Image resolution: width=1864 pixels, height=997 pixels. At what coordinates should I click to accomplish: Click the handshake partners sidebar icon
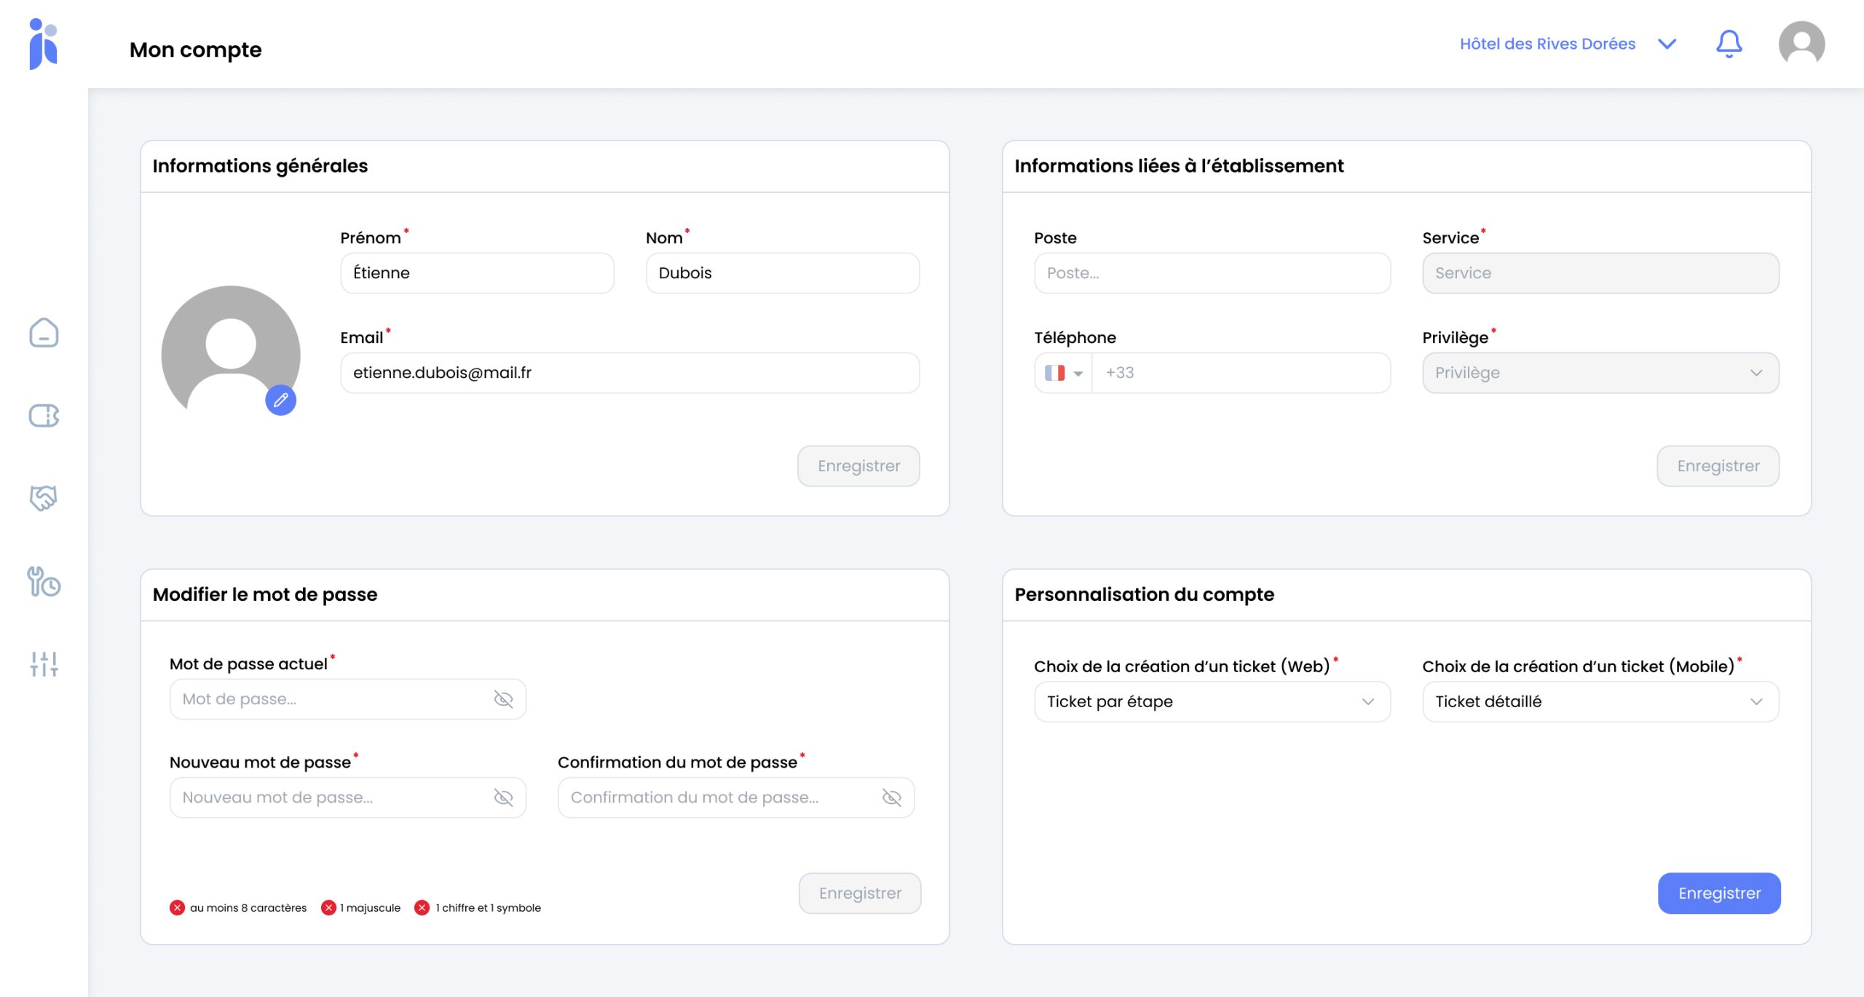[x=44, y=498]
